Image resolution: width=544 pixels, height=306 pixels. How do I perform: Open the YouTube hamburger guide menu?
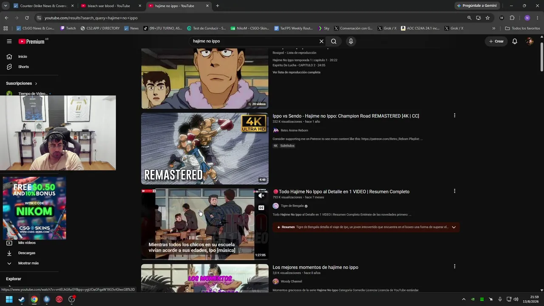point(9,41)
